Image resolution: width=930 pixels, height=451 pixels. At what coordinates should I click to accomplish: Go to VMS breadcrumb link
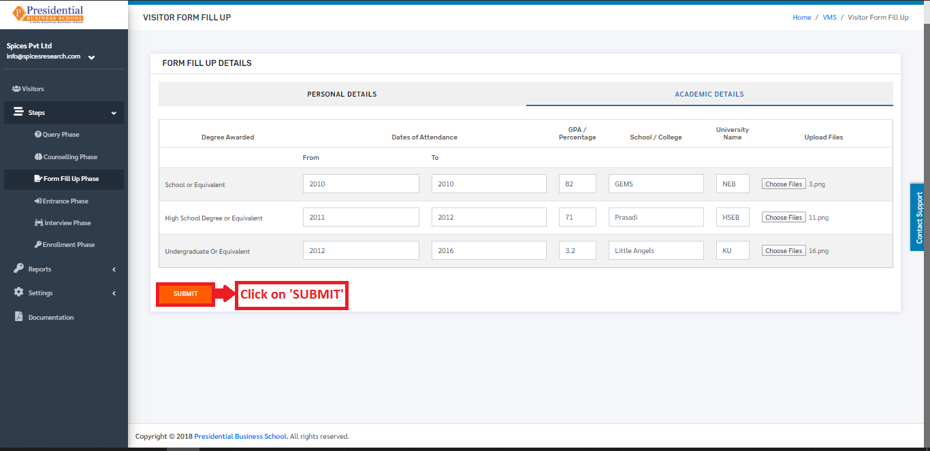(829, 18)
